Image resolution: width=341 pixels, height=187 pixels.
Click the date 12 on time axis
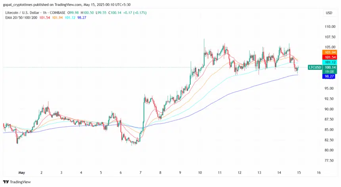pyautogui.click(x=239, y=173)
